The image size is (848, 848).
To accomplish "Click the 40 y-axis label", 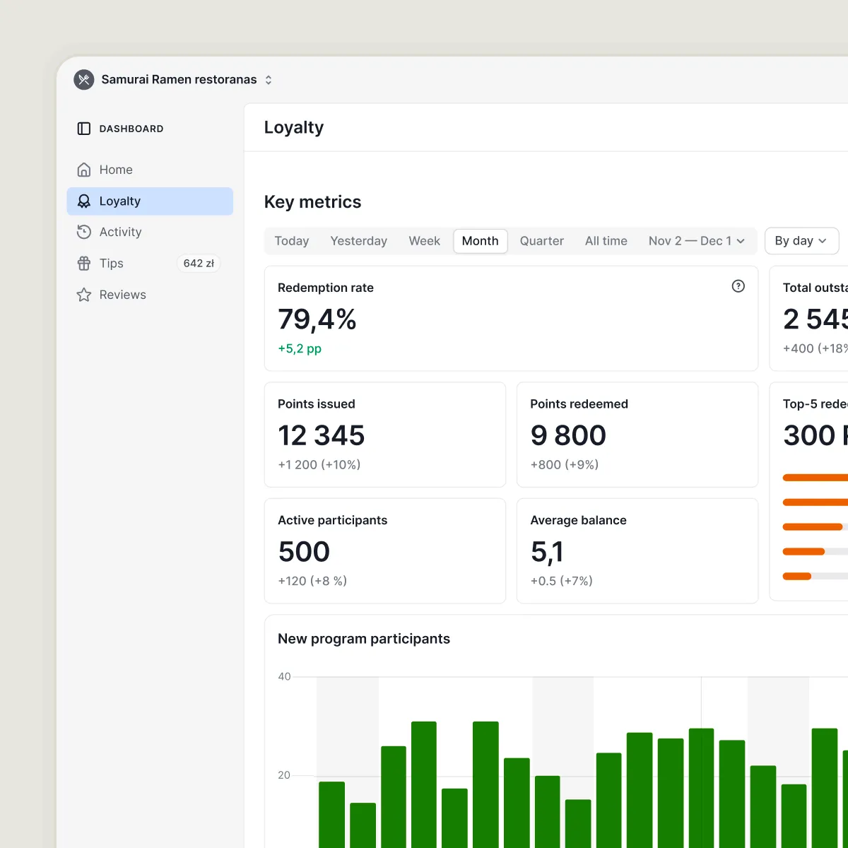I will [284, 677].
